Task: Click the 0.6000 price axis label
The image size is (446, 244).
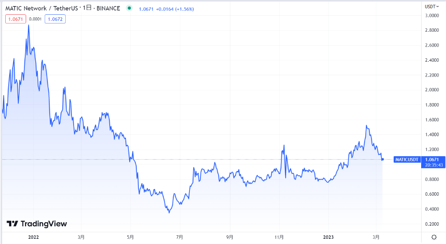Action: pos(432,194)
